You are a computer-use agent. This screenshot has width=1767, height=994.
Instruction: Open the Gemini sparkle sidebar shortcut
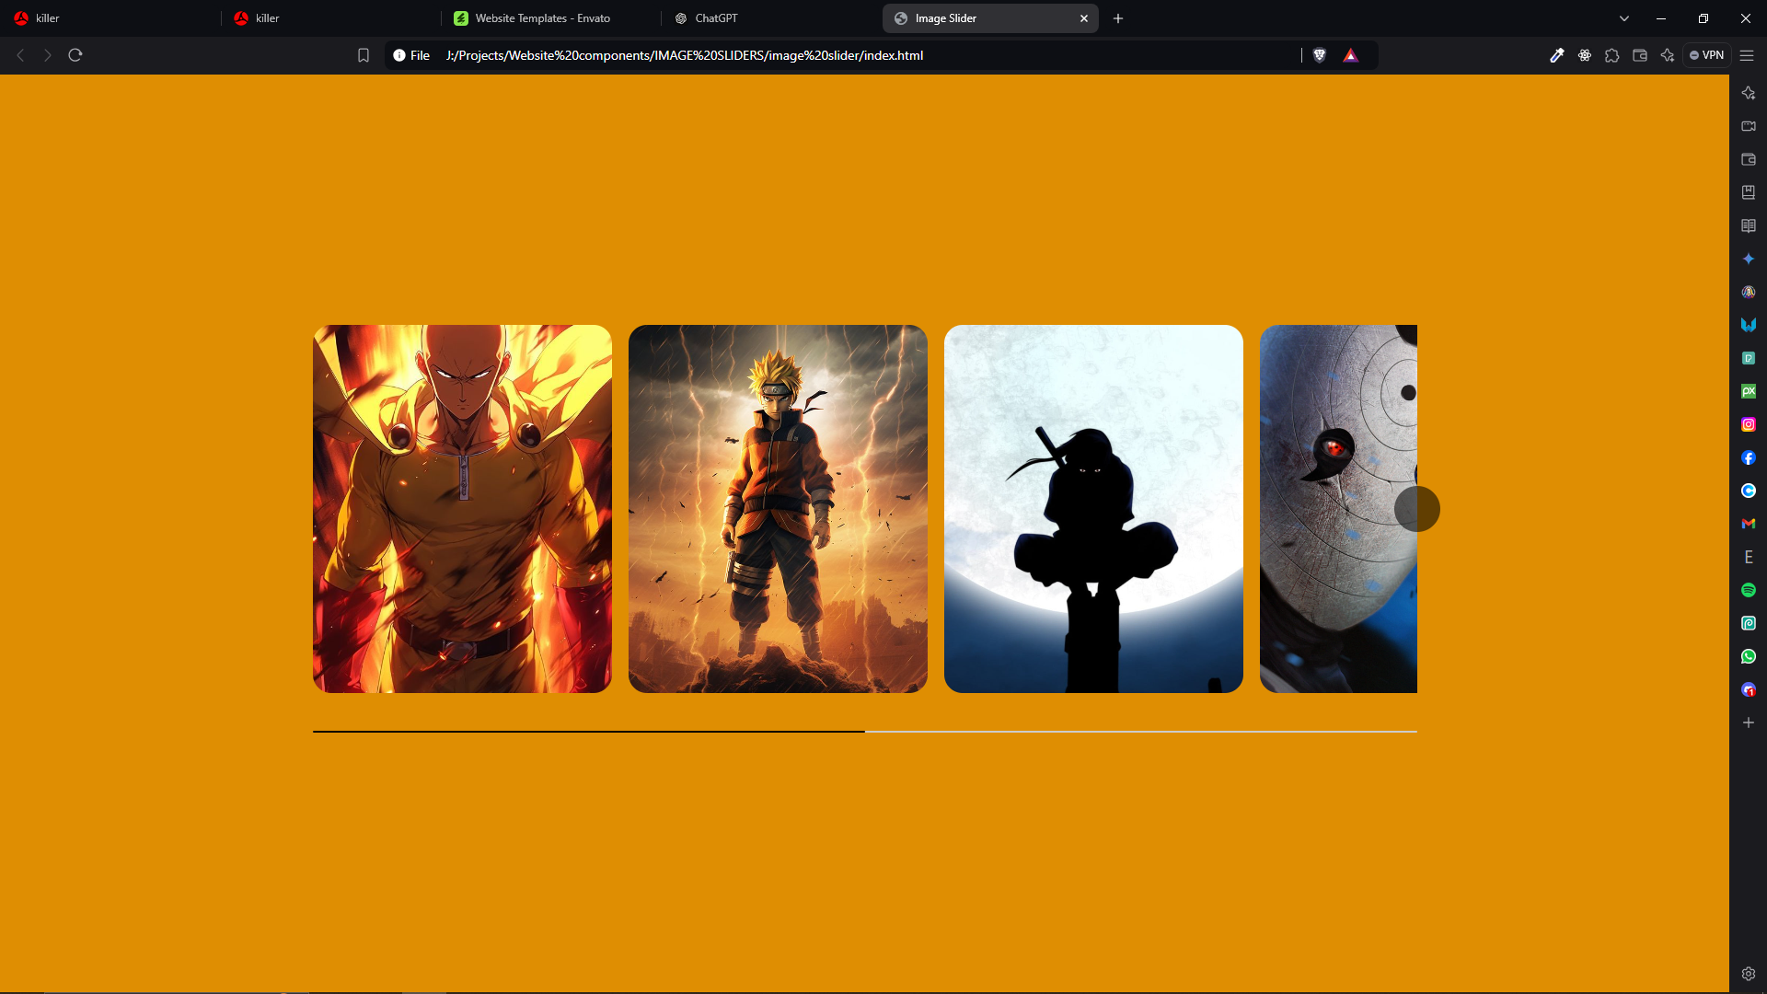click(x=1749, y=259)
